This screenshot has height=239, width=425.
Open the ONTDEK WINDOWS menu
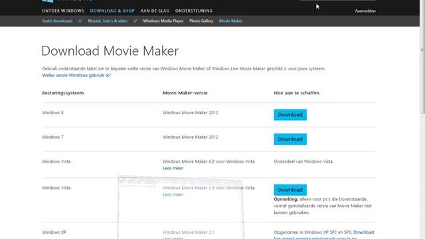coord(63,11)
